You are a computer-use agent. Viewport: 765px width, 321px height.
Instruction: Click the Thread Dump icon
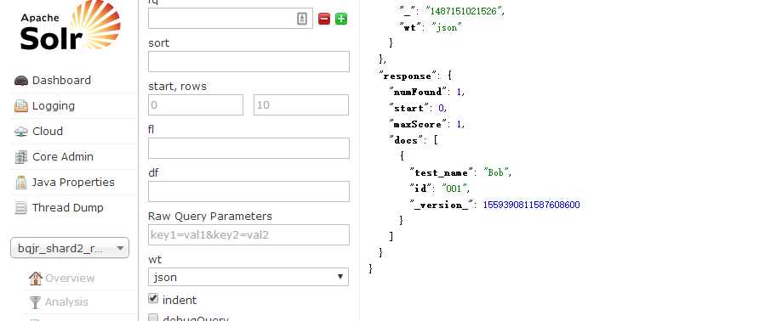tap(21, 208)
